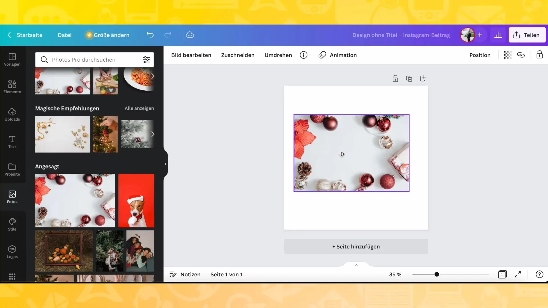Click Bild bearbeiten tab
The image size is (548, 308).
pyautogui.click(x=191, y=55)
